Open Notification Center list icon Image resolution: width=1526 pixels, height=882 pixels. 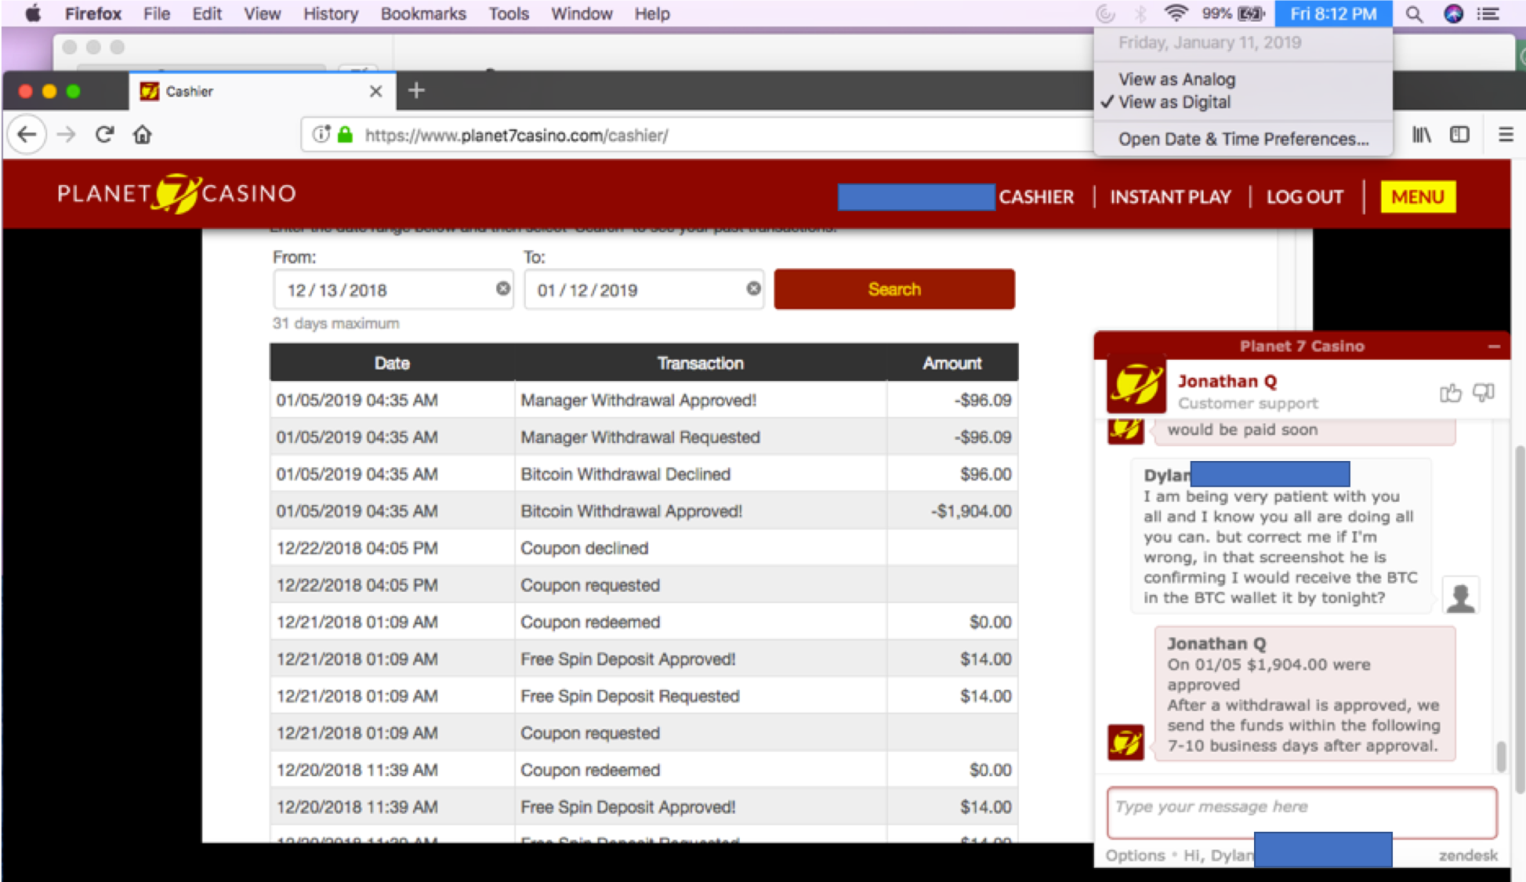point(1488,14)
